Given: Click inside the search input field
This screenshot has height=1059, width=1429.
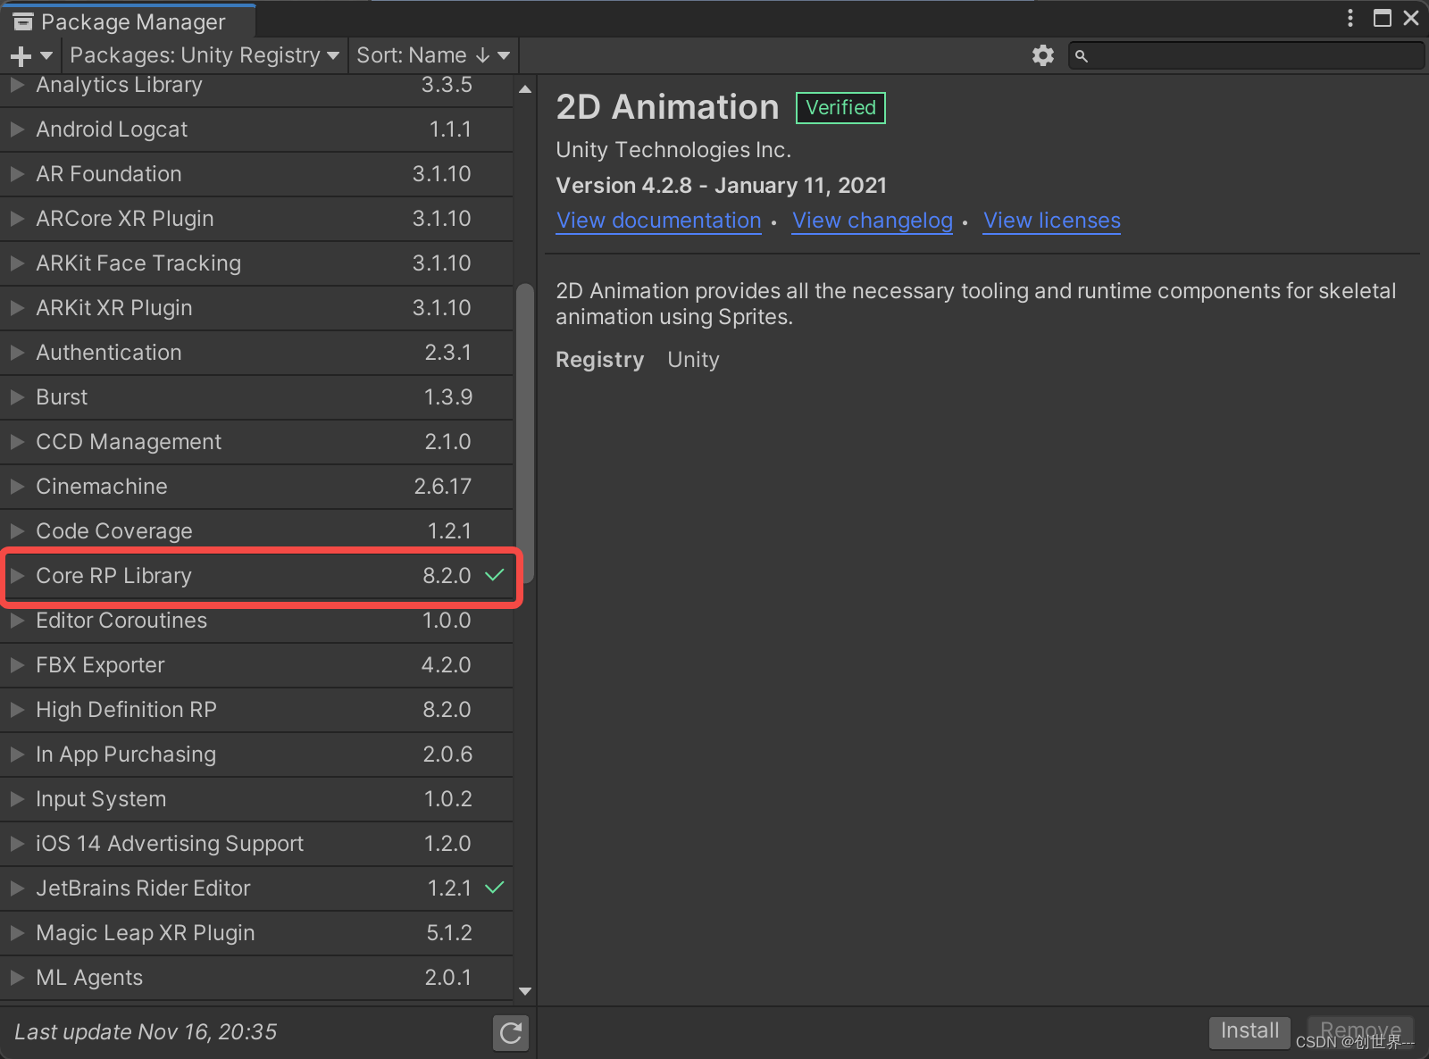Looking at the screenshot, I should pyautogui.click(x=1241, y=55).
